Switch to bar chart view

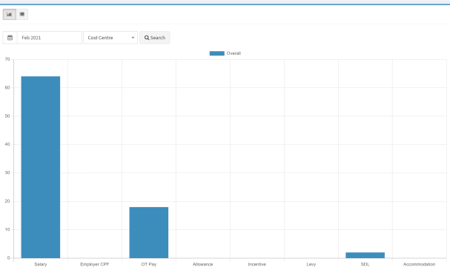(x=10, y=14)
